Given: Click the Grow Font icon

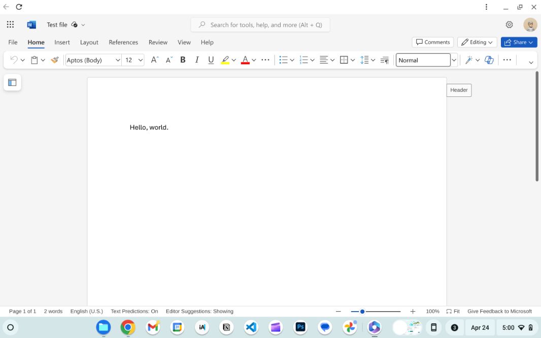Looking at the screenshot, I should 155,60.
